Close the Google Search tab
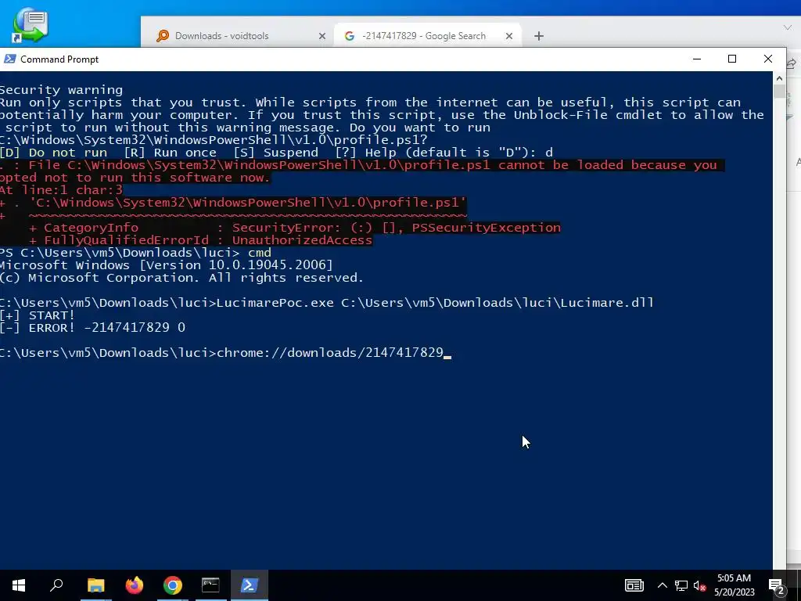This screenshot has height=601, width=801. click(x=508, y=36)
